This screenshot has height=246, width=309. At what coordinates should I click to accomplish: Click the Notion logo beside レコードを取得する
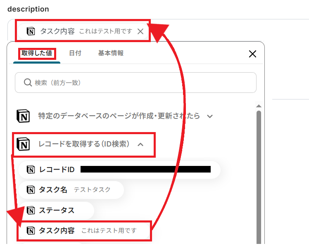point(23,144)
